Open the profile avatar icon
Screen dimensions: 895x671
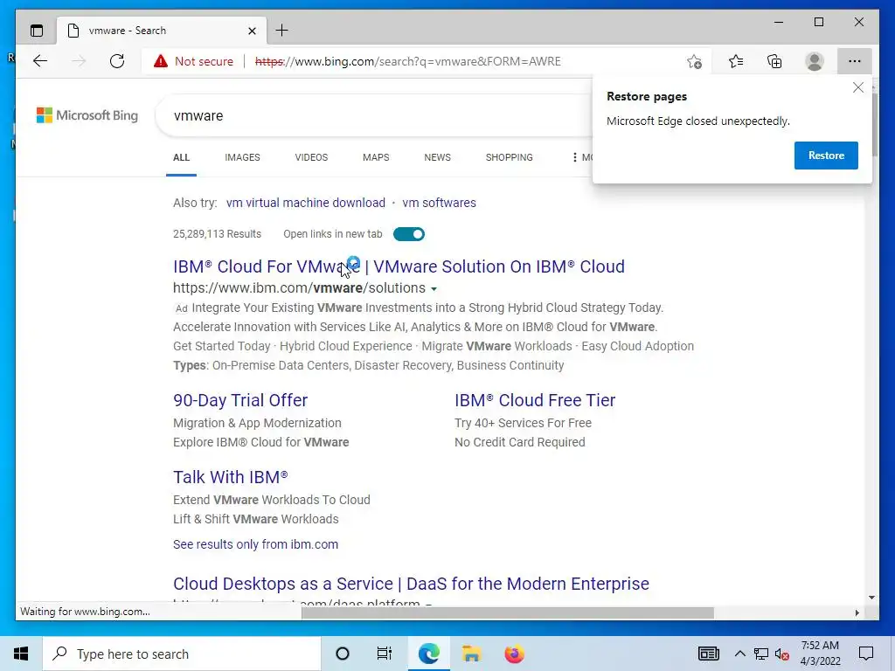[x=815, y=61]
